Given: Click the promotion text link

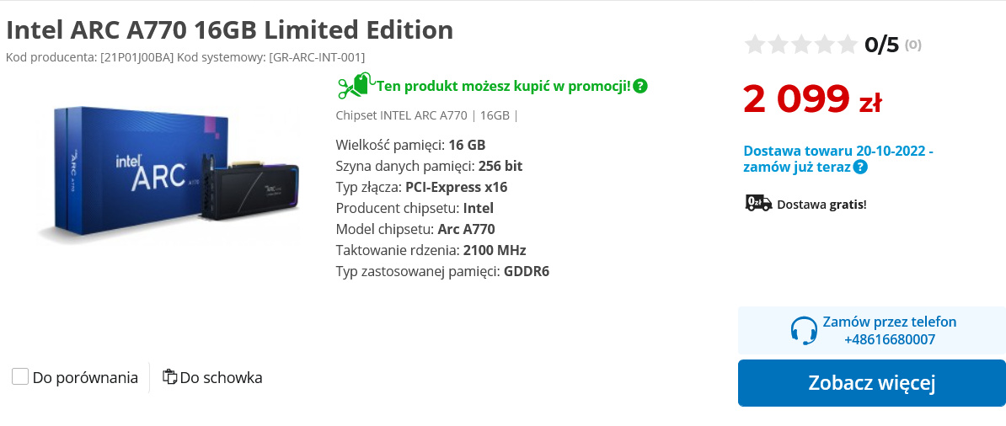Looking at the screenshot, I should (503, 86).
